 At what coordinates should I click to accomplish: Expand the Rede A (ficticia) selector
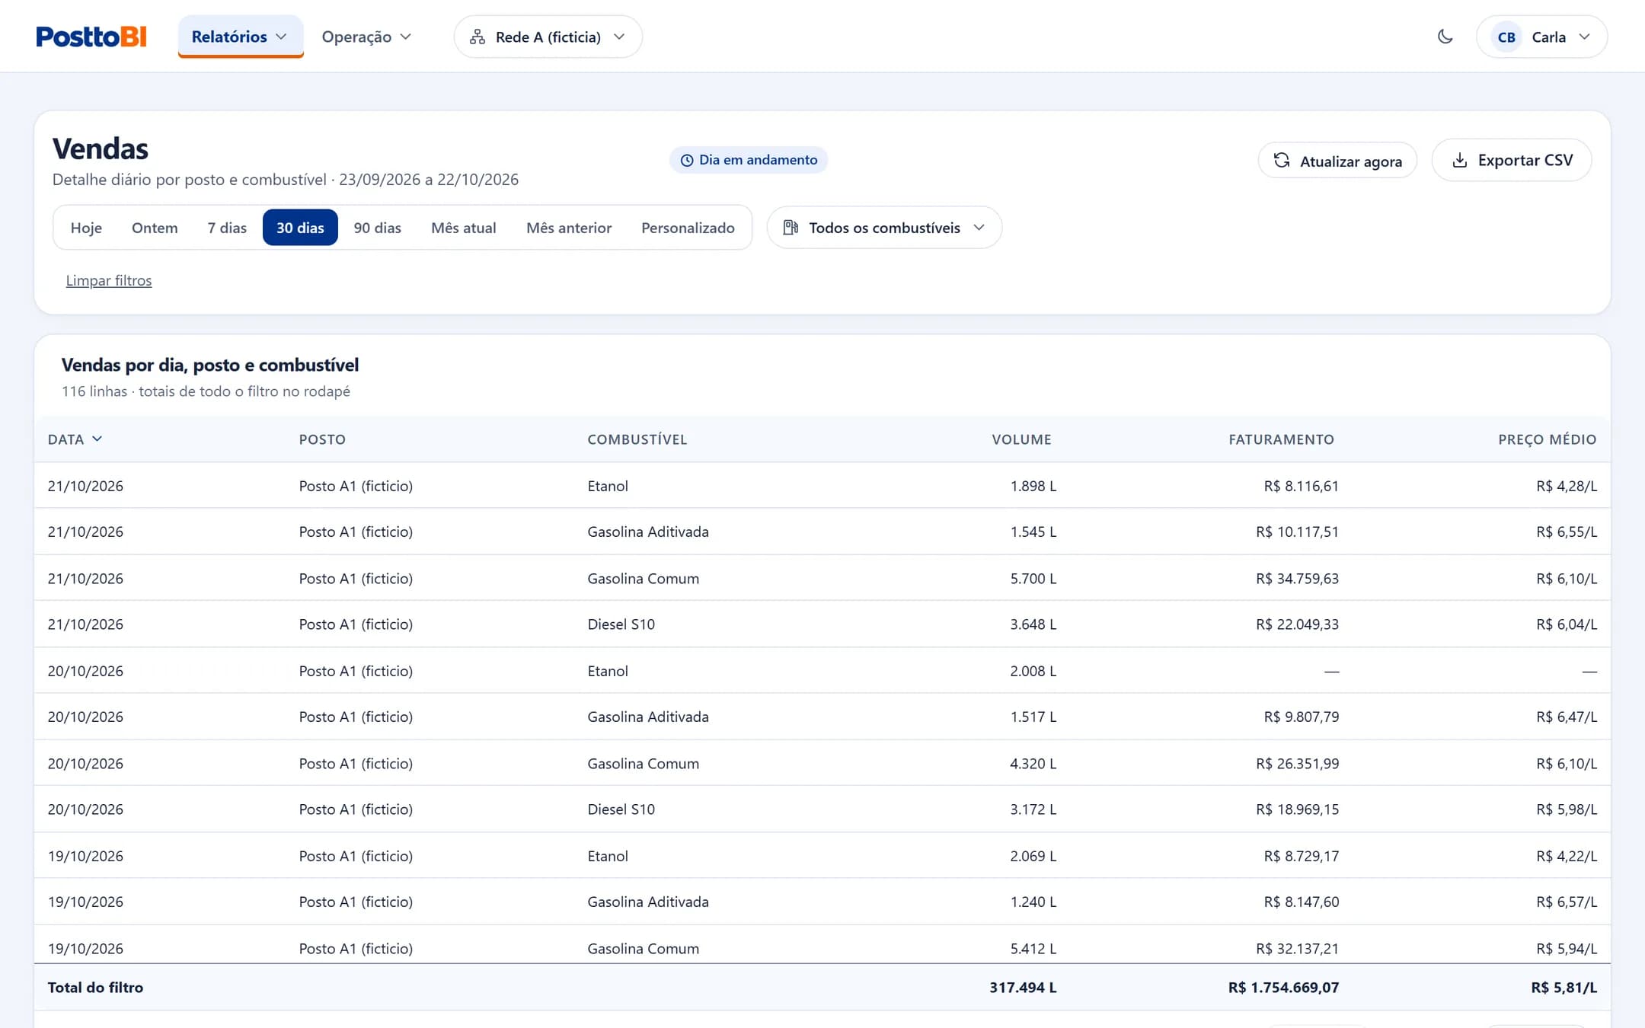coord(548,37)
